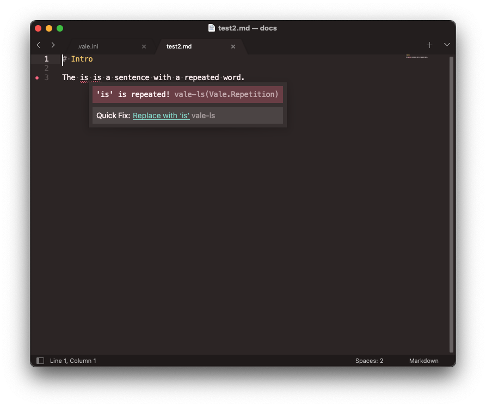Open the Markdown syntax selector
The width and height of the screenshot is (486, 407).
[423, 361]
